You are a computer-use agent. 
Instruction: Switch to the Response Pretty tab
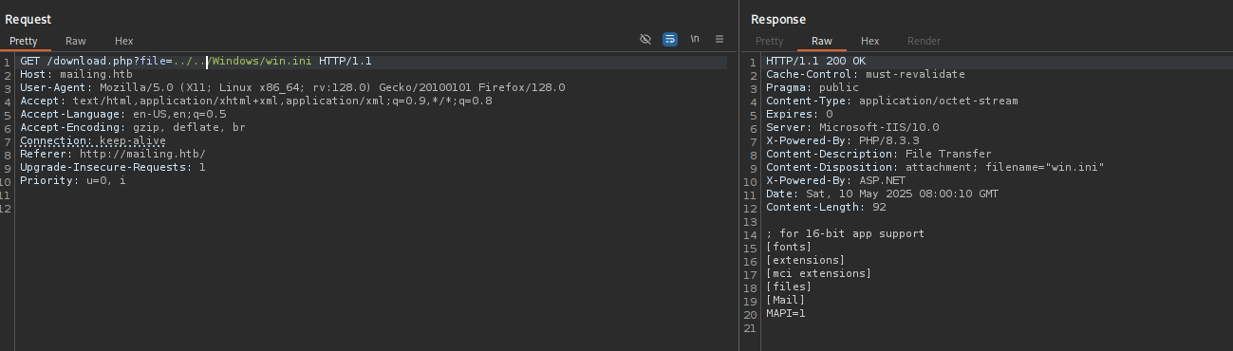(x=769, y=41)
